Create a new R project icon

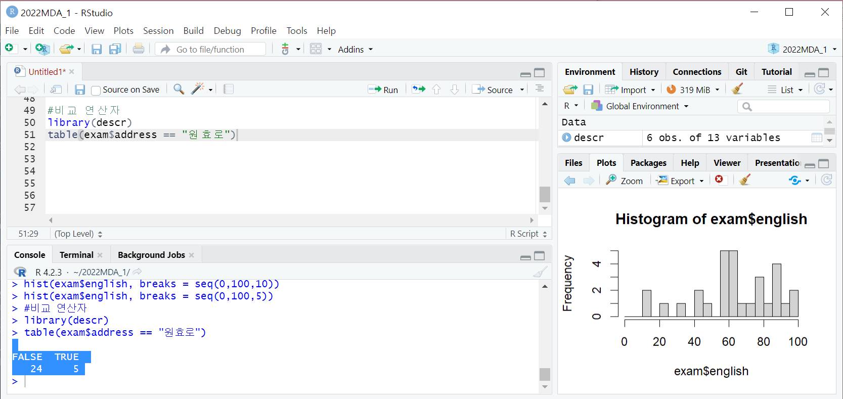coord(42,49)
